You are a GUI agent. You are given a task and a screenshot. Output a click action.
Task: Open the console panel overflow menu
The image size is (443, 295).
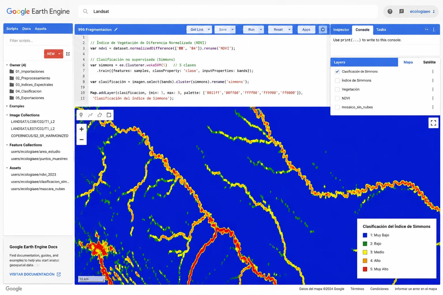[x=433, y=29]
